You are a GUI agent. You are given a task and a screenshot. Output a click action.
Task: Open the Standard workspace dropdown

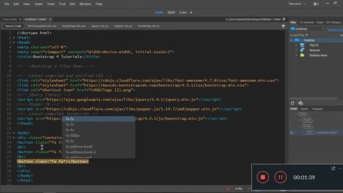coord(297,4)
